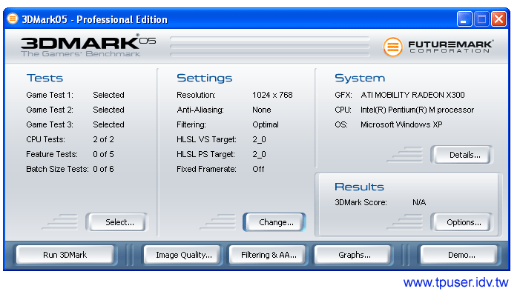Click the ATI MOBILITY RADEON X300 text
Screen dimensions: 520x300
tap(412, 95)
